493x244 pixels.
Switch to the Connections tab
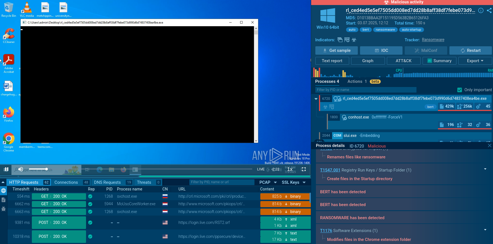(x=66, y=182)
